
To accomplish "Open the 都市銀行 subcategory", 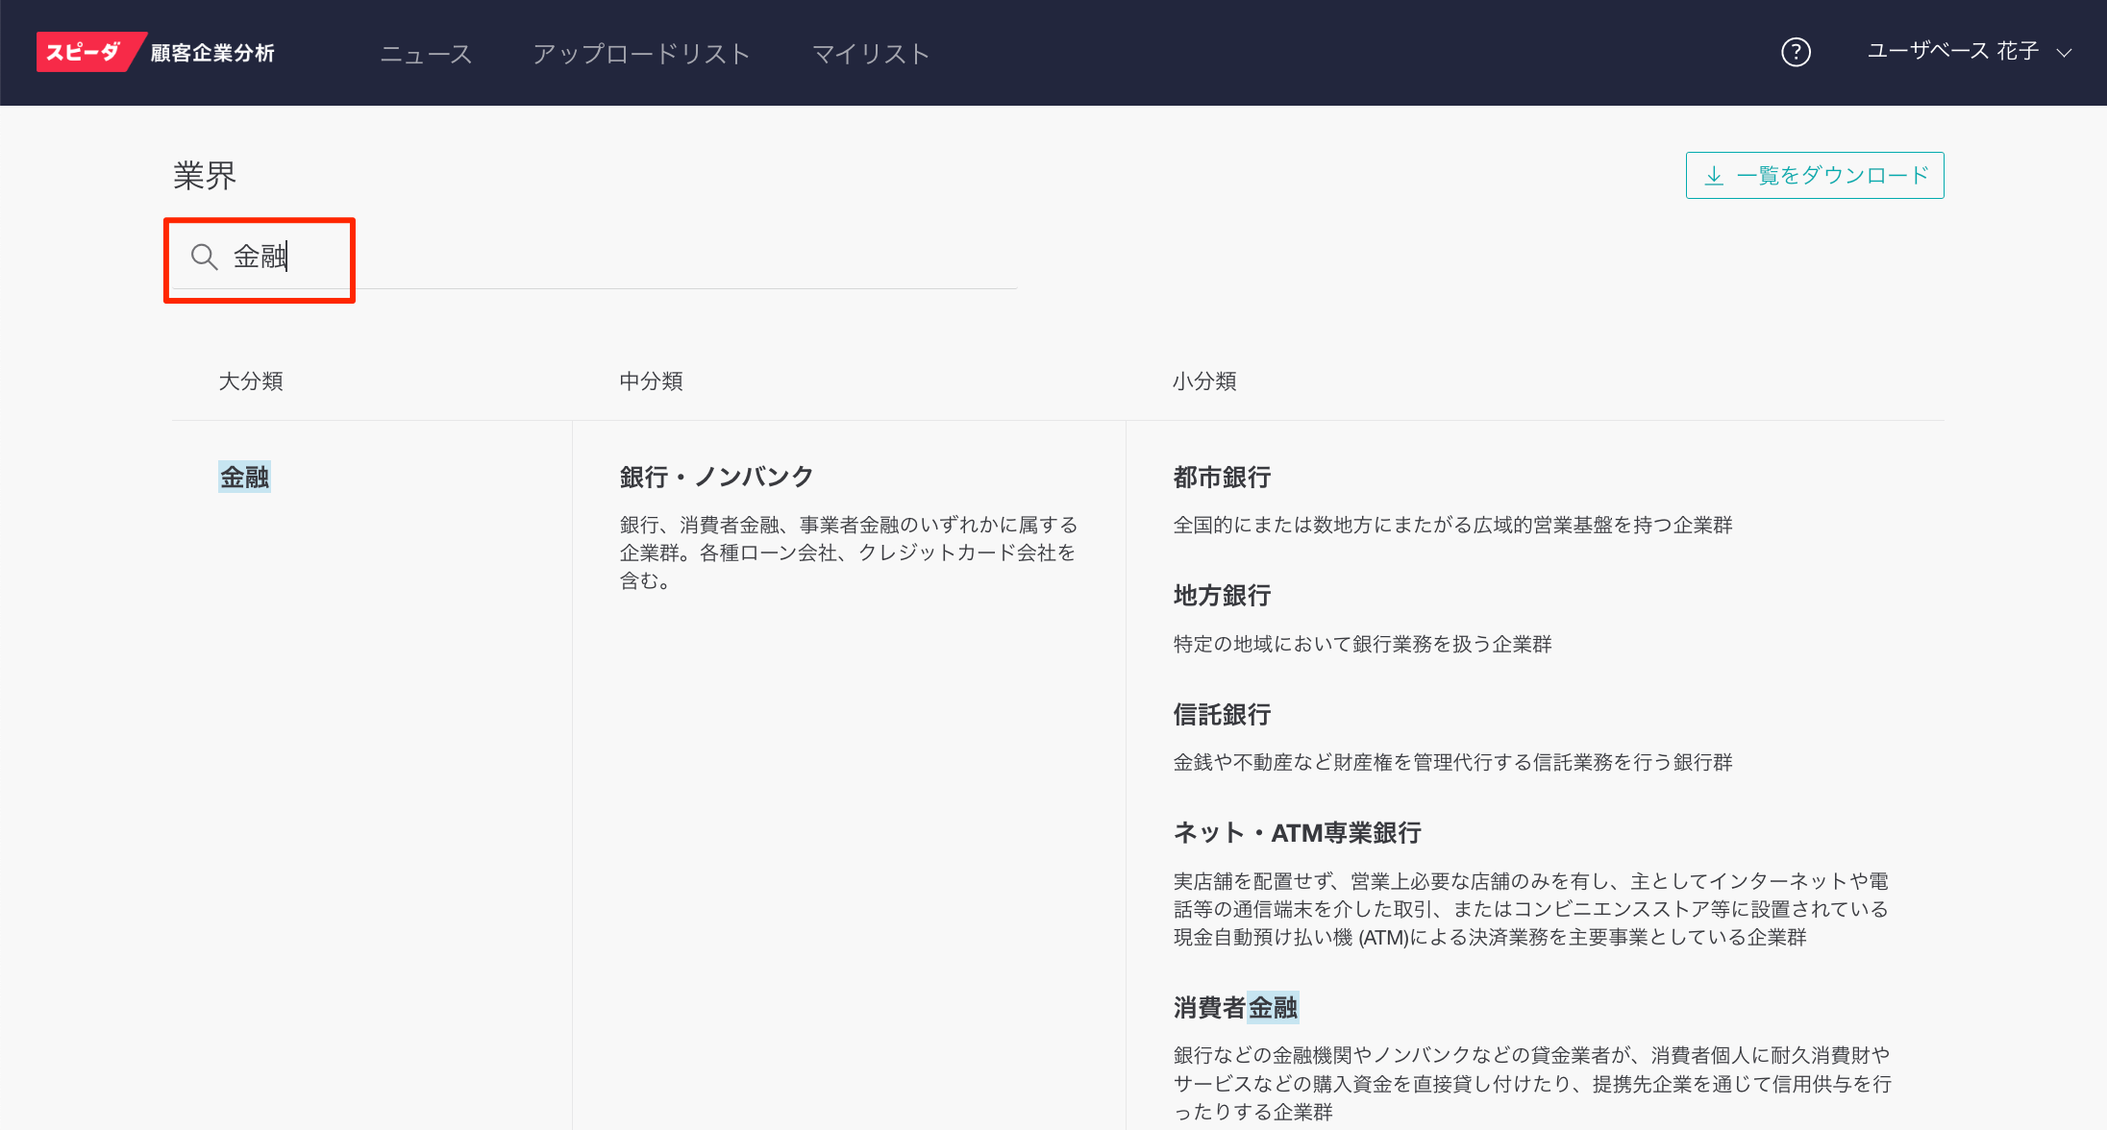I will (1222, 477).
